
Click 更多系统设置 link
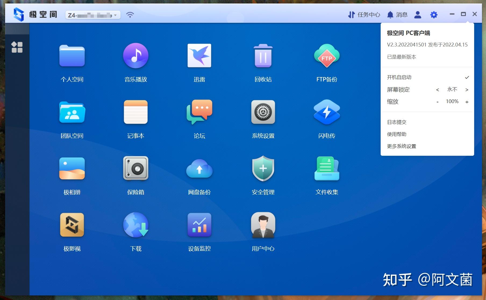[x=401, y=146]
